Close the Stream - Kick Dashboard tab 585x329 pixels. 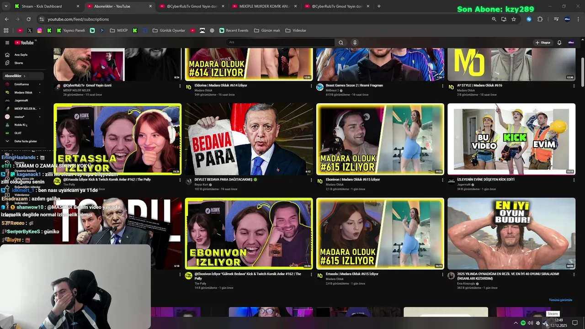tap(78, 6)
